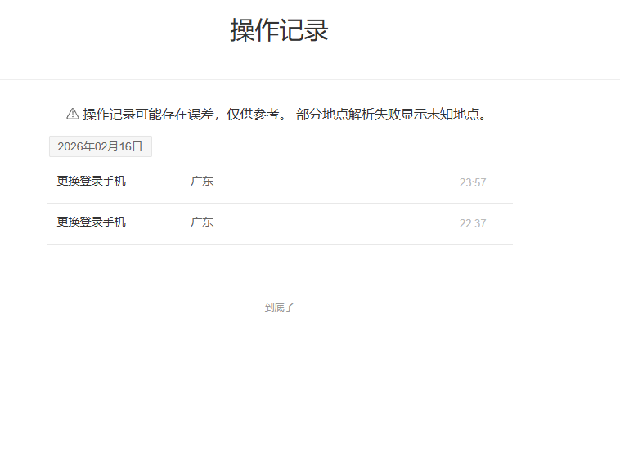This screenshot has height=476, width=620.
Task: Click the 22:37 timestamp
Action: 473,223
